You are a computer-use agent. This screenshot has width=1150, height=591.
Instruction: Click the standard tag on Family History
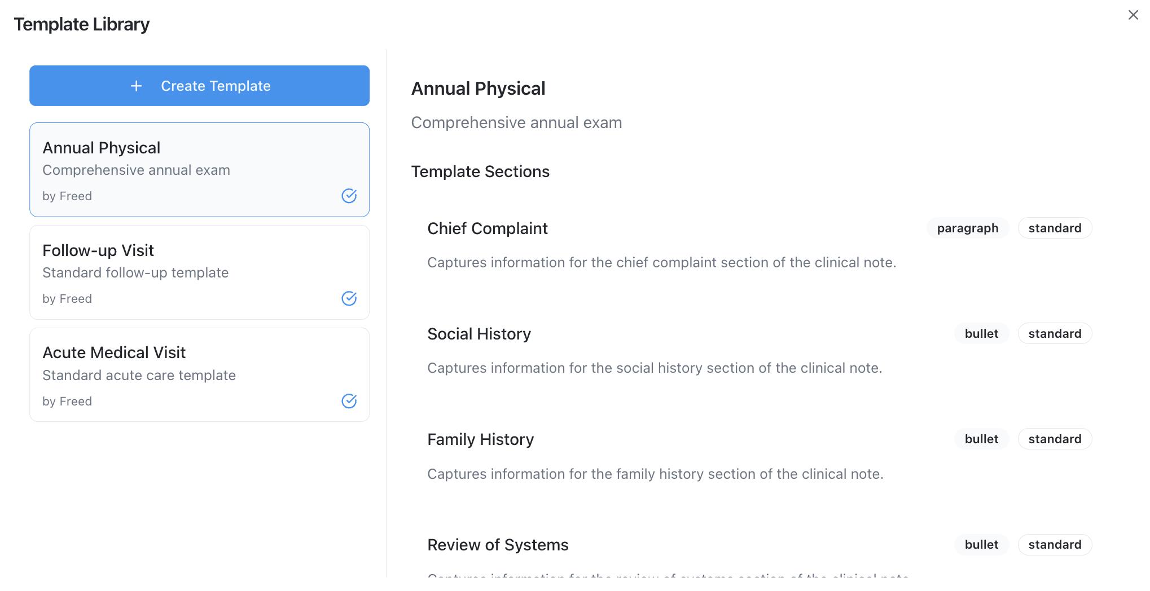pos(1055,439)
